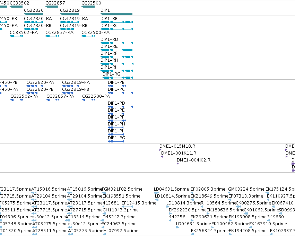Select the CG32857 gene label
The width and height of the screenshot is (295, 236).
tap(55, 3)
